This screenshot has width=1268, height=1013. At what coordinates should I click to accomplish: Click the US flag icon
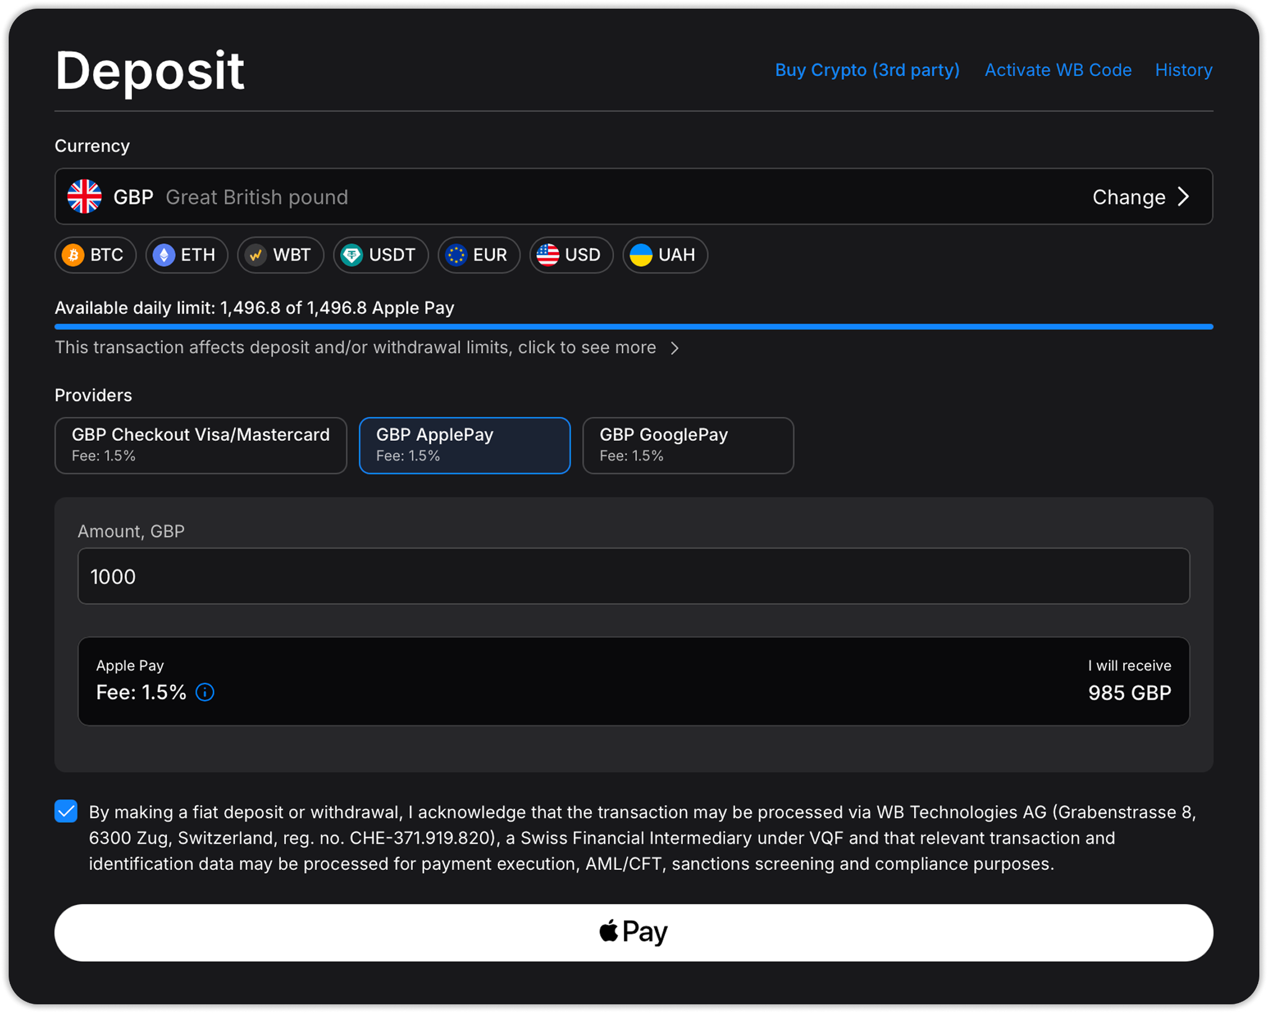coord(548,255)
